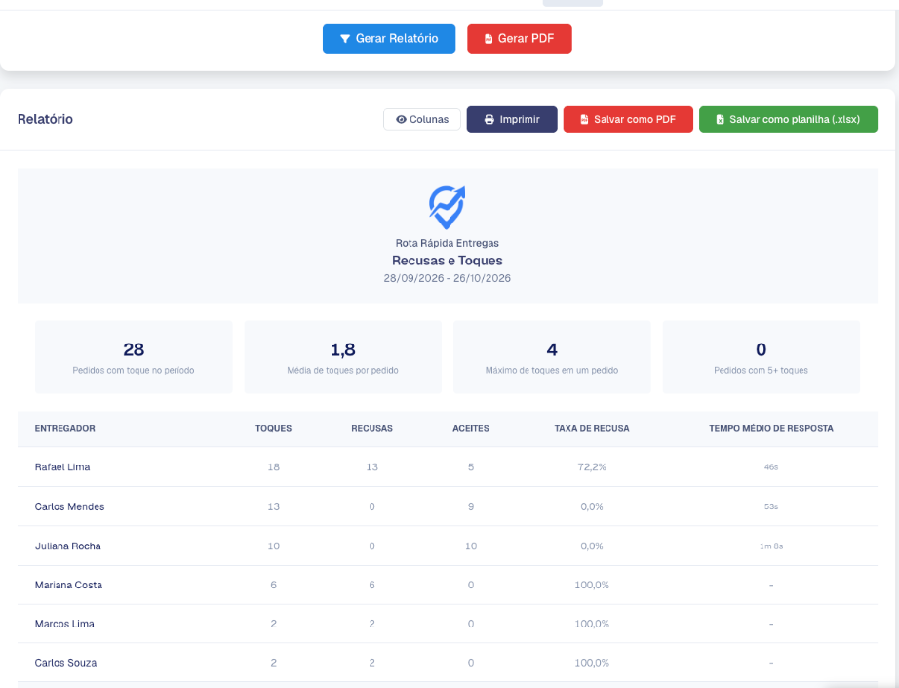The image size is (899, 688).
Task: Click the Rota Rápida Entregas logo
Action: click(x=448, y=207)
